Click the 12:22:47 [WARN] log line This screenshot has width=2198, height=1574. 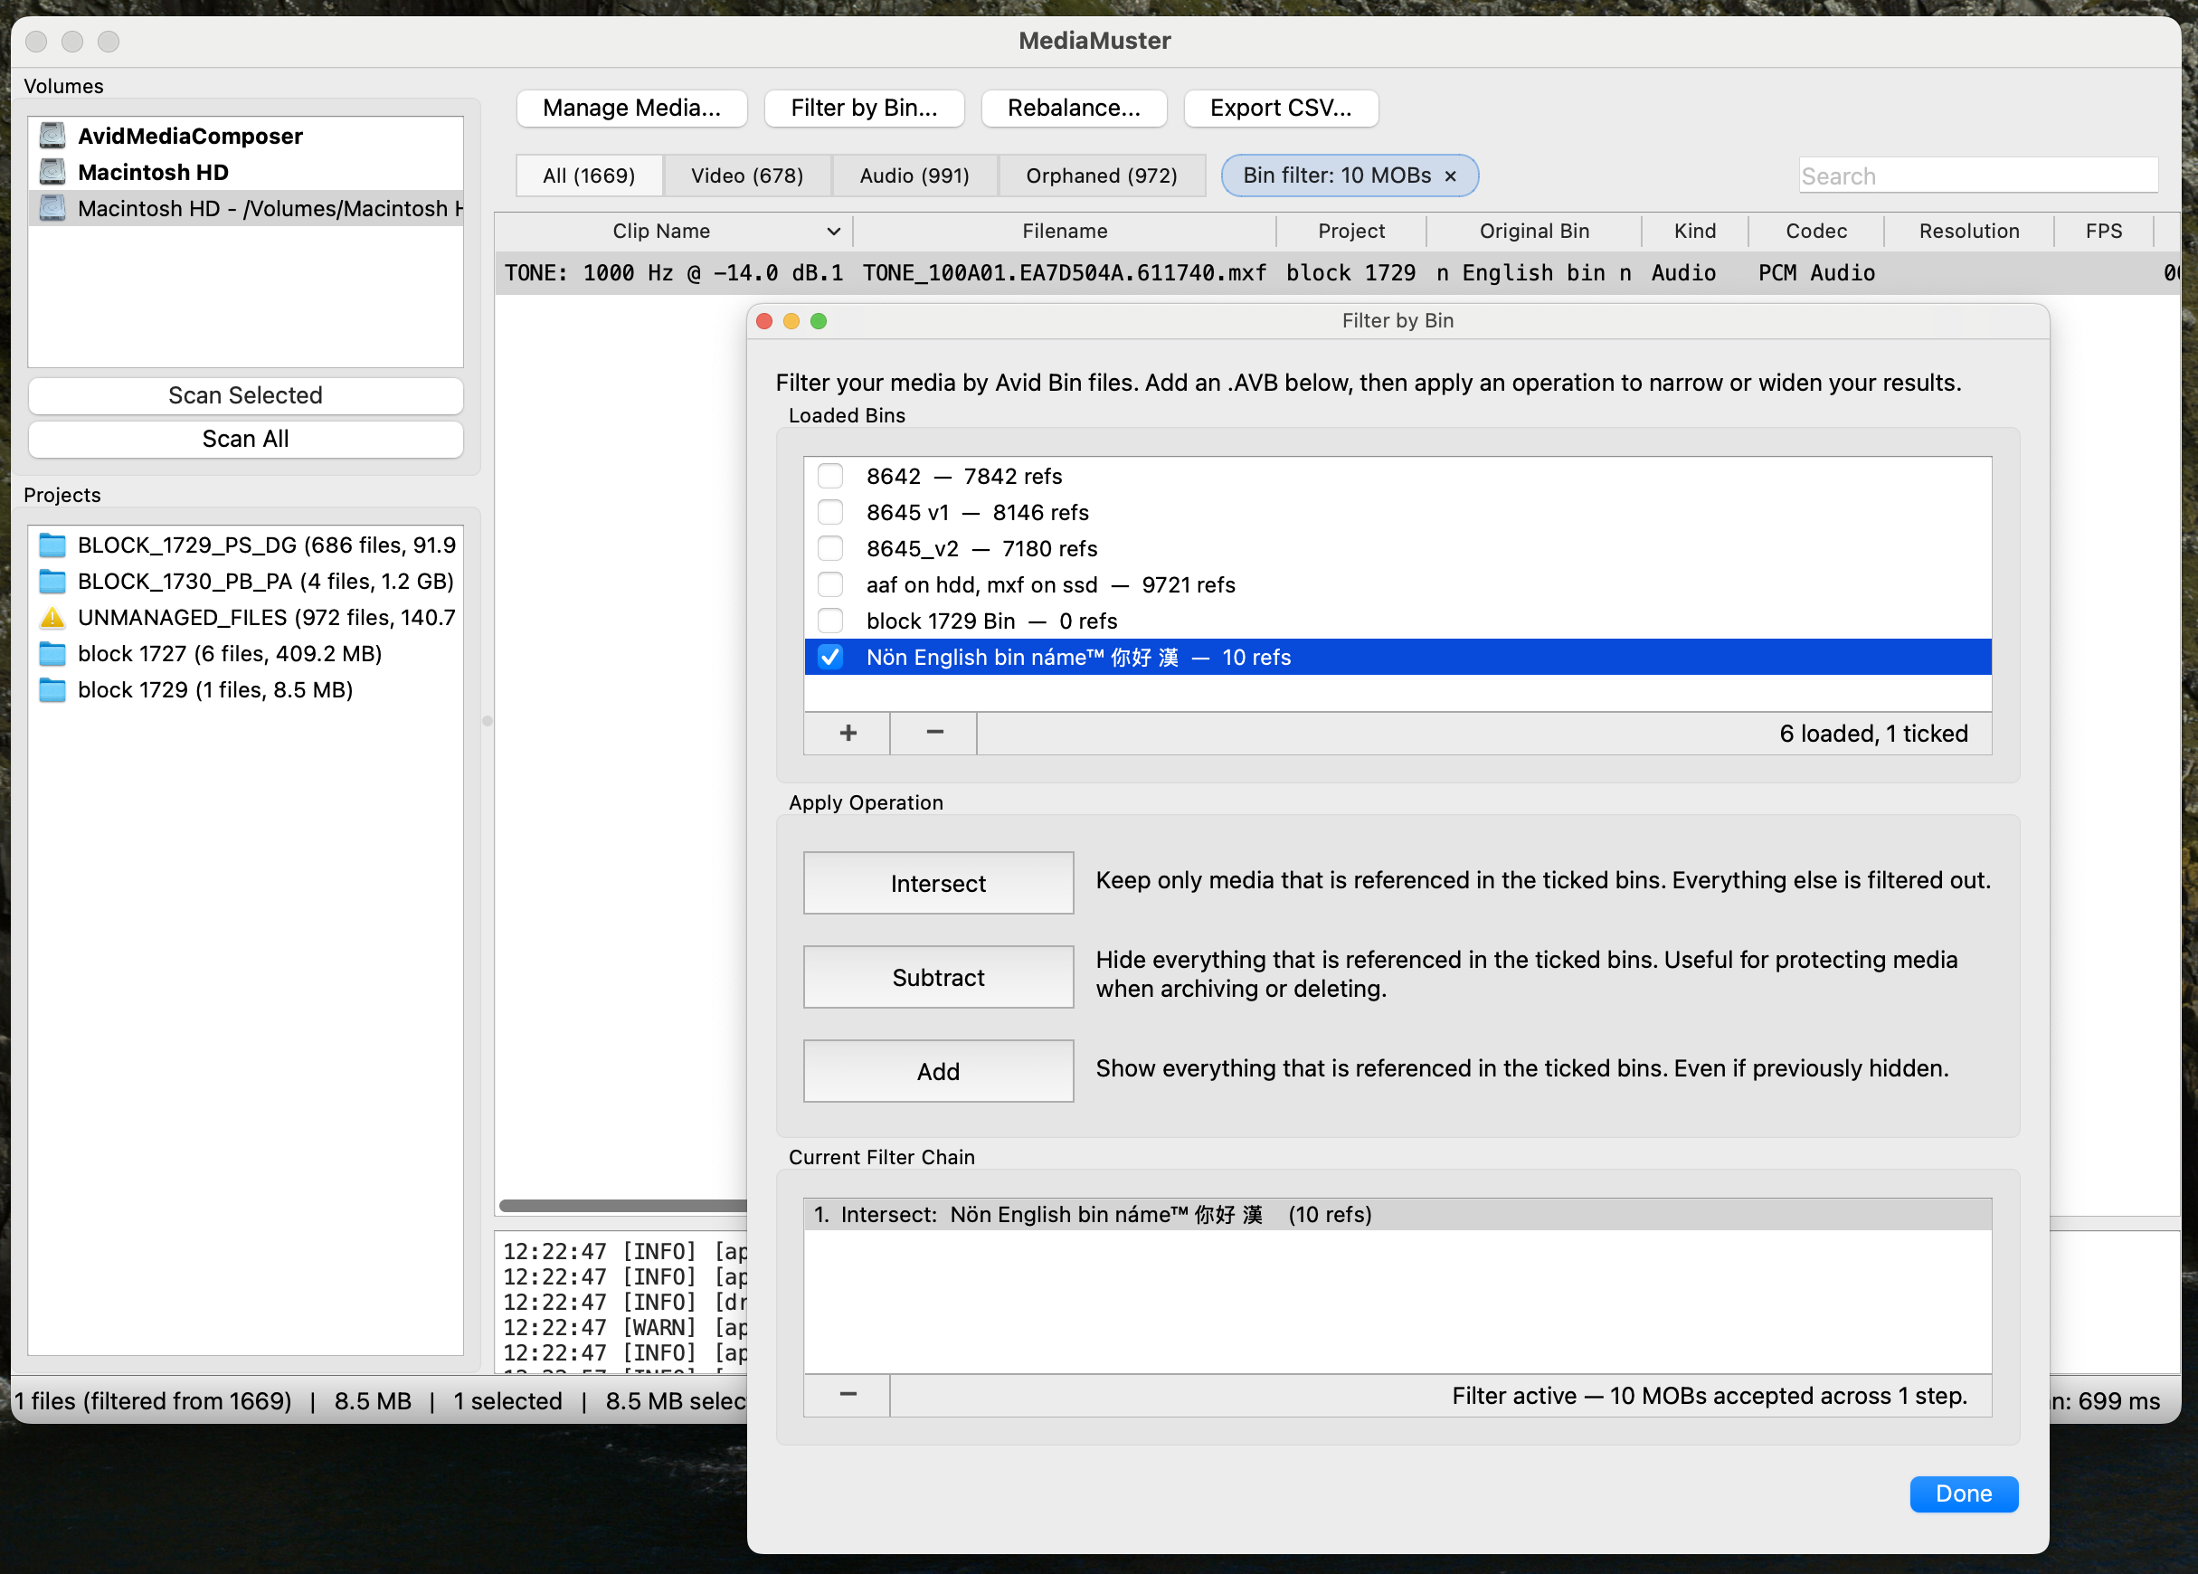(x=625, y=1327)
